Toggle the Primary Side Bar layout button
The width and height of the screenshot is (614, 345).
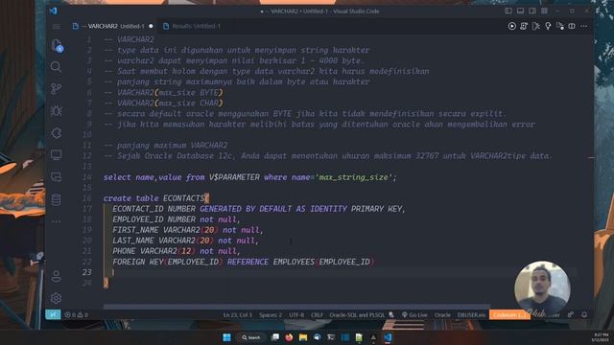click(x=508, y=11)
